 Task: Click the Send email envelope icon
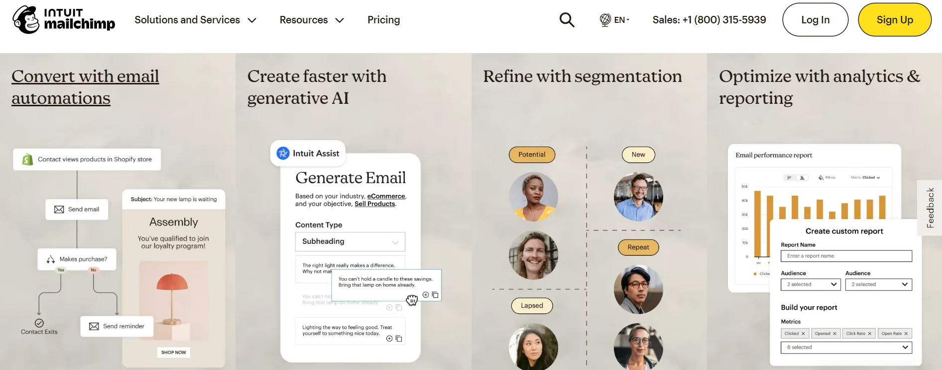[59, 209]
